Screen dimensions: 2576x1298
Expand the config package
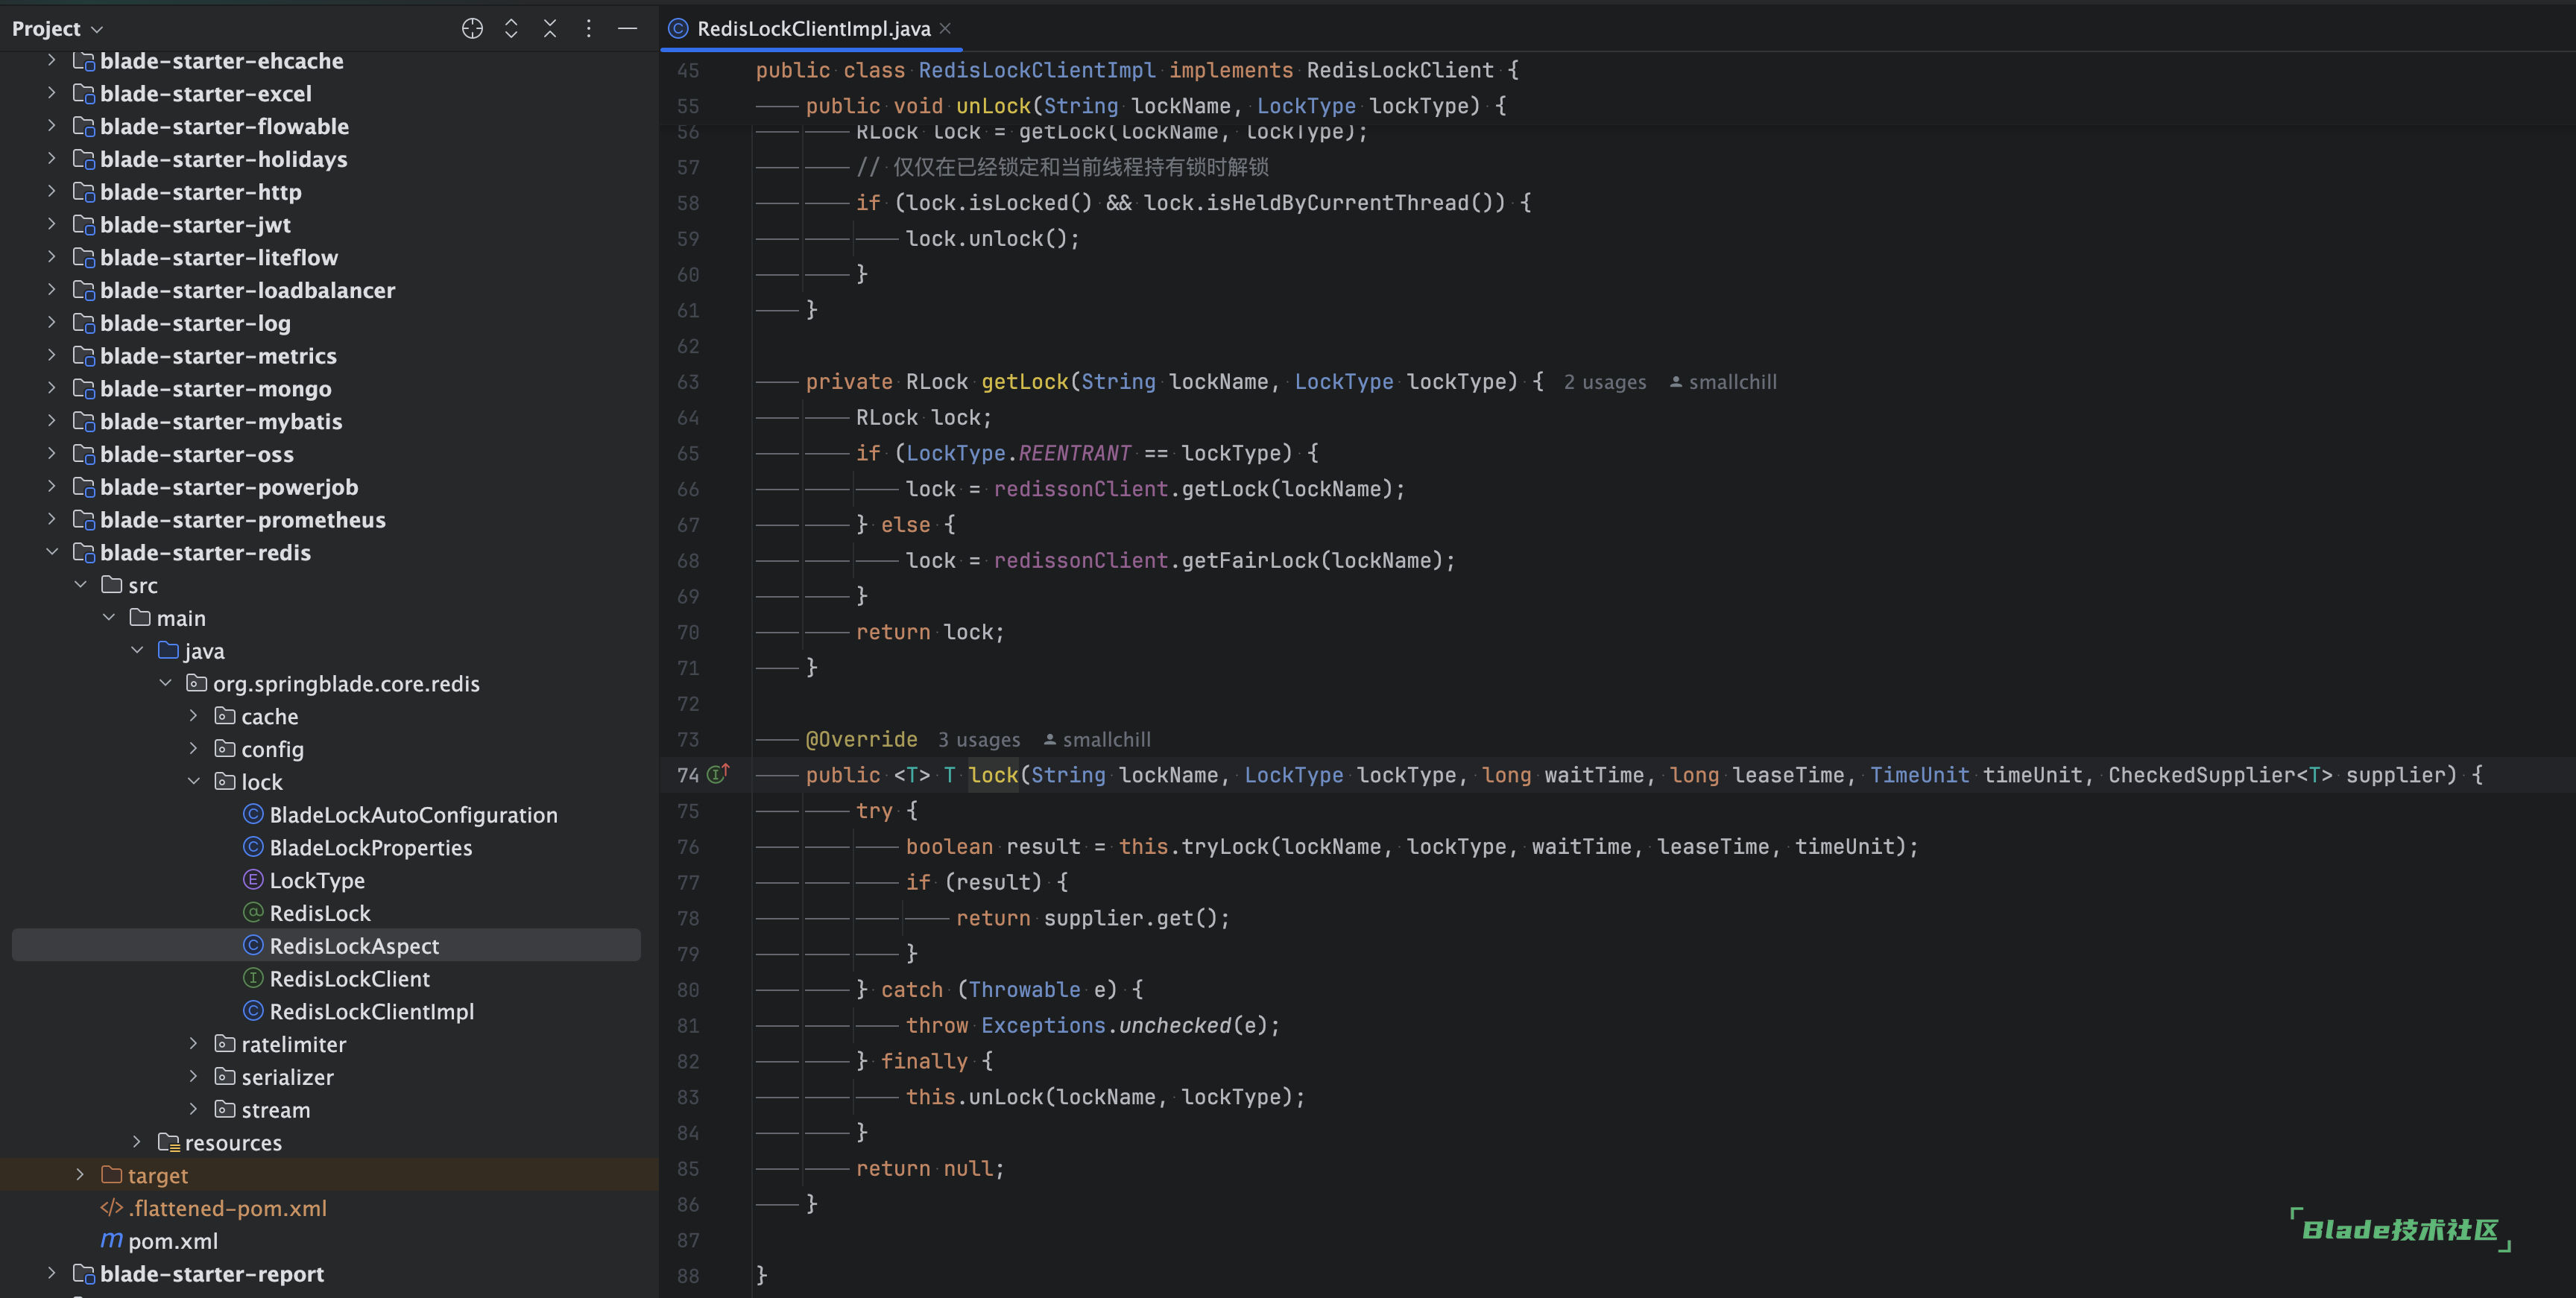coord(194,749)
